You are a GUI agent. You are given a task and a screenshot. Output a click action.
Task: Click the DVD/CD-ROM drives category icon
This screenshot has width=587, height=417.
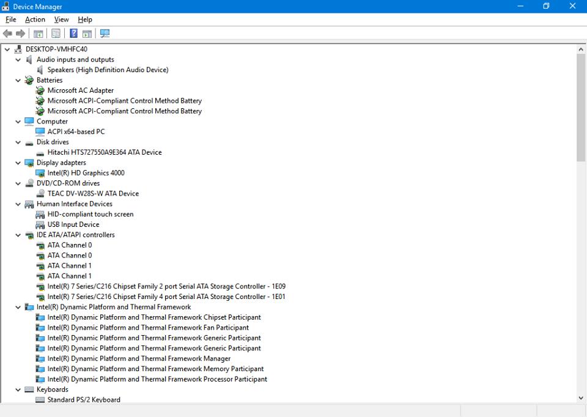click(x=29, y=183)
